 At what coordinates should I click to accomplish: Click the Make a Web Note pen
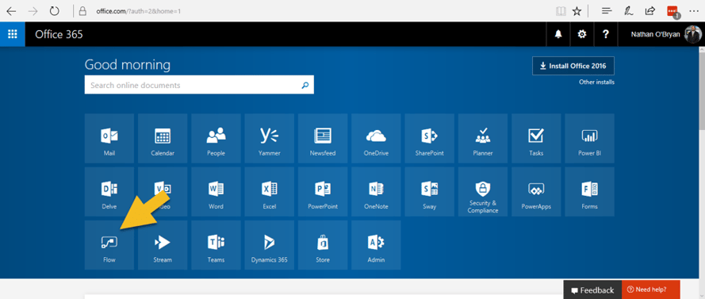point(629,11)
